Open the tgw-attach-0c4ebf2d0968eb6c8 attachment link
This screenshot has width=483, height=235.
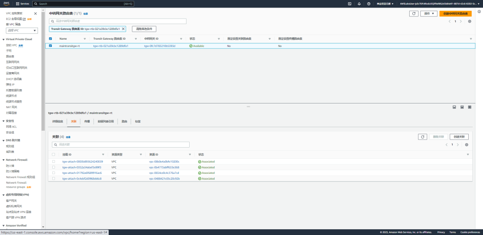(82, 178)
